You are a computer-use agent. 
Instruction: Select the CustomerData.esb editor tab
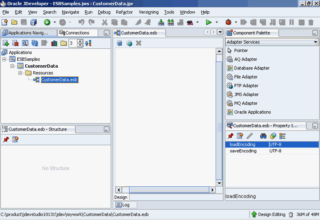click(x=139, y=33)
